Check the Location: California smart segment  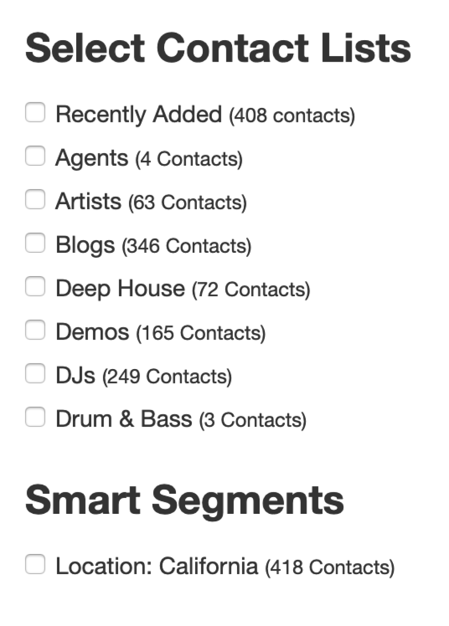point(35,564)
